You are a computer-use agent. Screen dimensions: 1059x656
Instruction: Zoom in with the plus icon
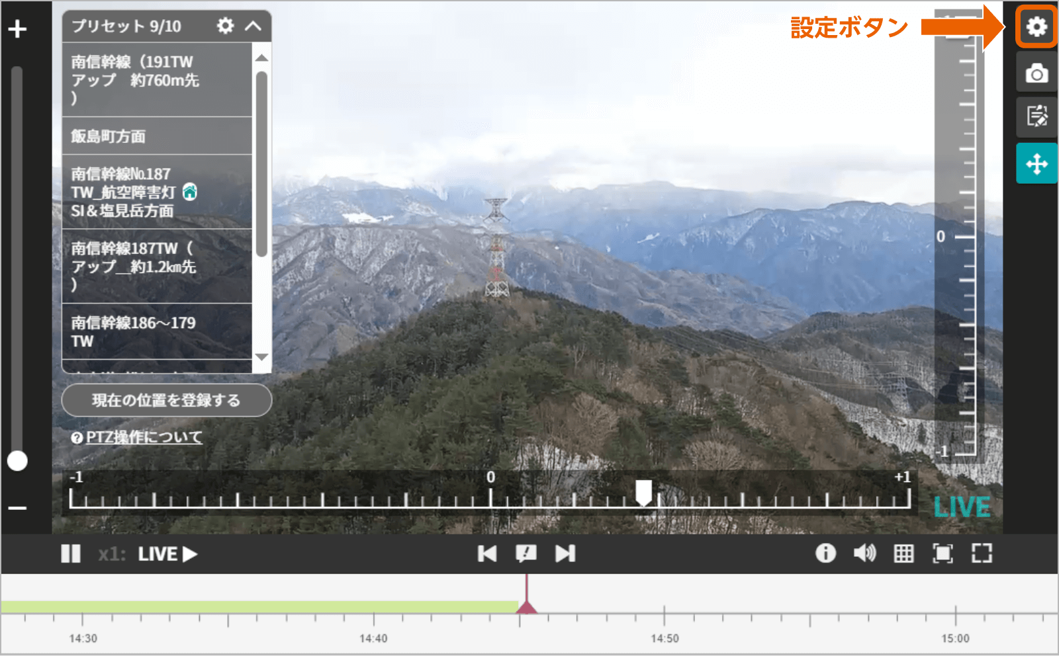17,29
